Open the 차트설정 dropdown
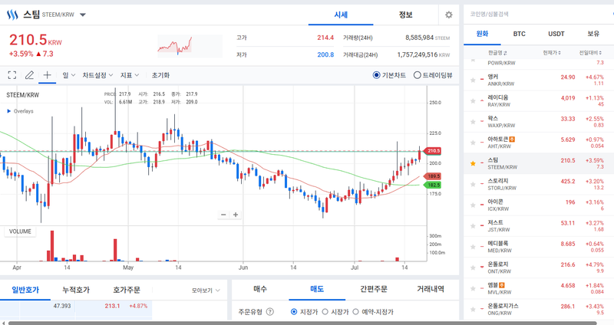 click(97, 75)
